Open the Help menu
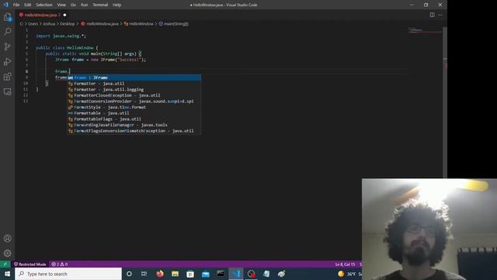 tap(116, 5)
